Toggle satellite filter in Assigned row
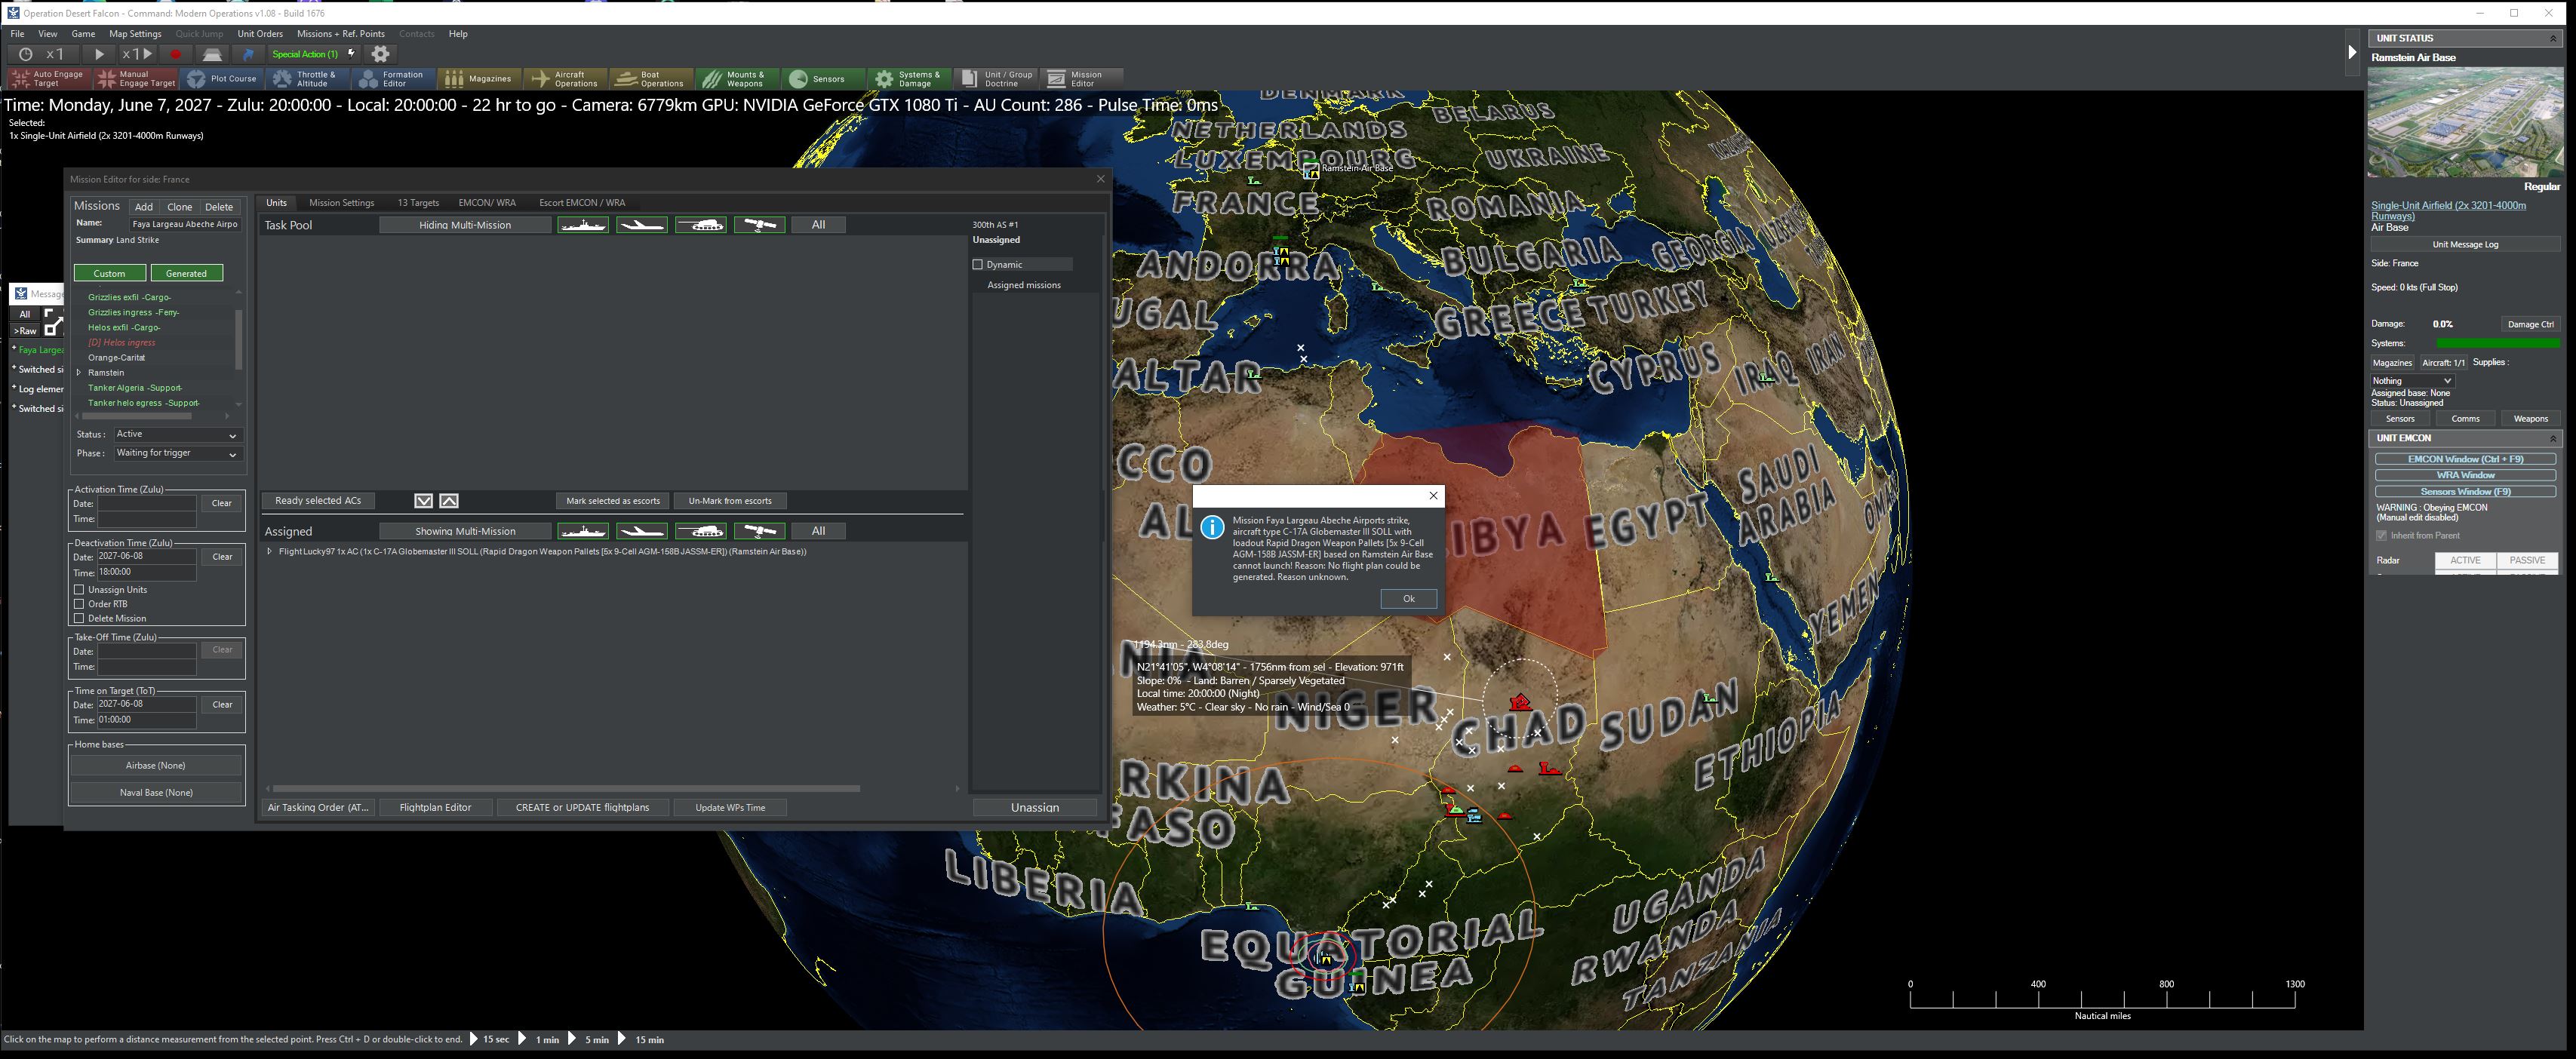2576x1059 pixels. pos(760,531)
